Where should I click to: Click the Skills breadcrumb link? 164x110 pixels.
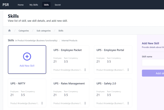pyautogui.click(x=61, y=31)
